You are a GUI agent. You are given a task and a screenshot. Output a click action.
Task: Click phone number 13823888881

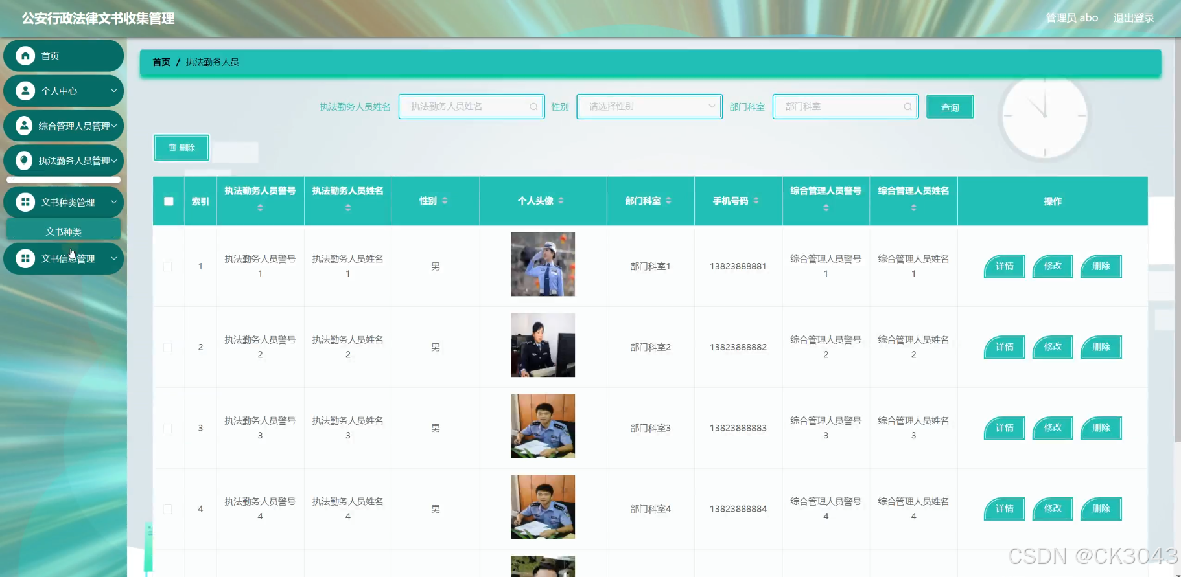(738, 266)
